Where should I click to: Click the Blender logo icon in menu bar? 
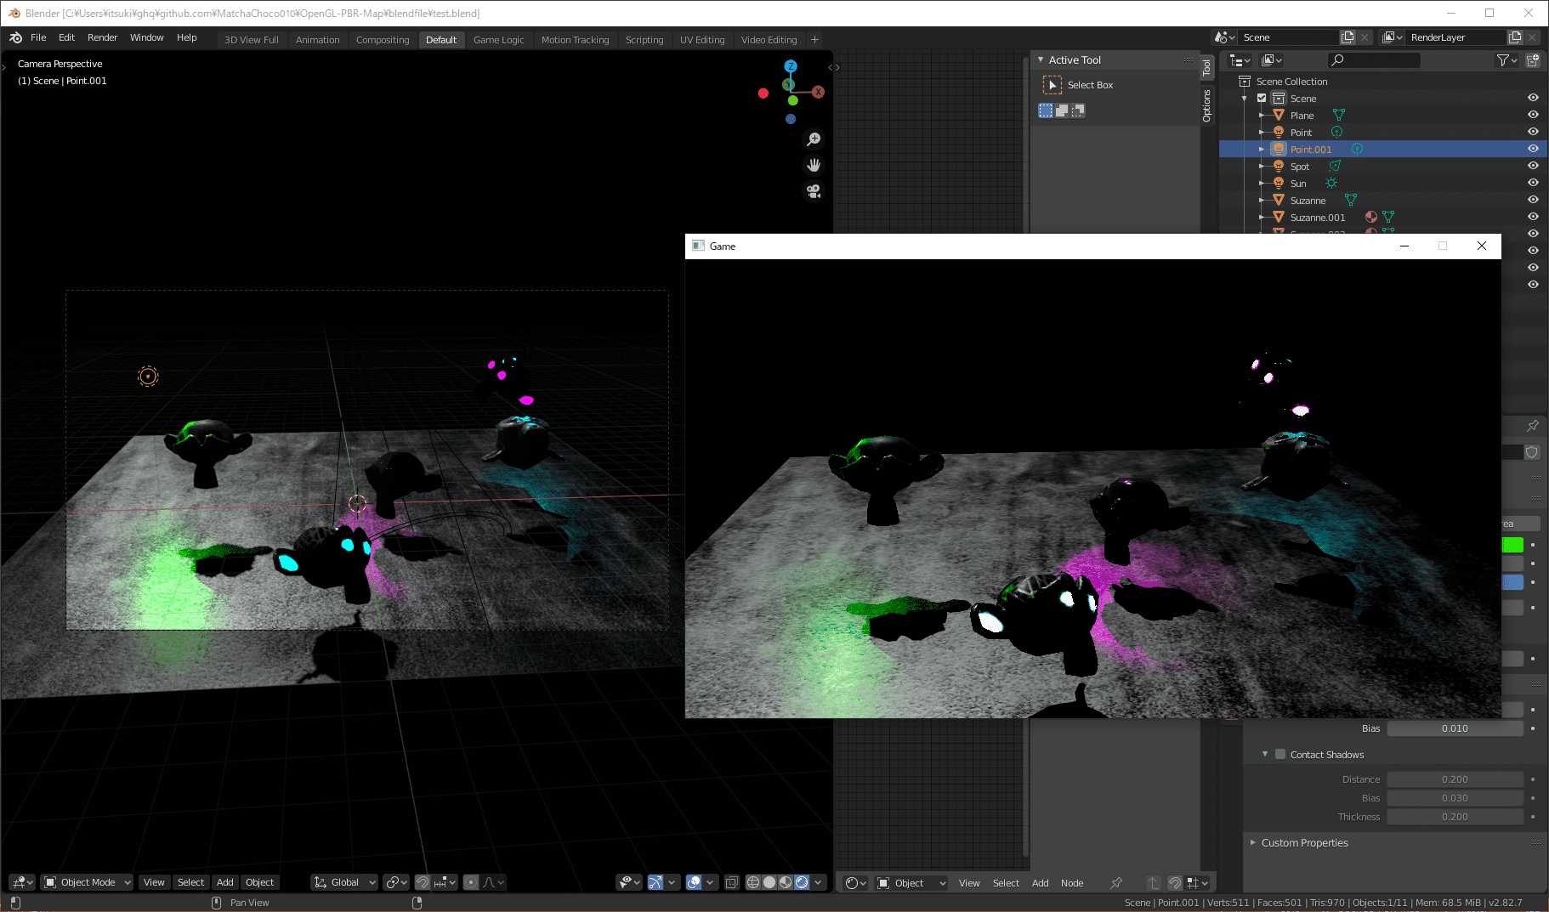[16, 38]
